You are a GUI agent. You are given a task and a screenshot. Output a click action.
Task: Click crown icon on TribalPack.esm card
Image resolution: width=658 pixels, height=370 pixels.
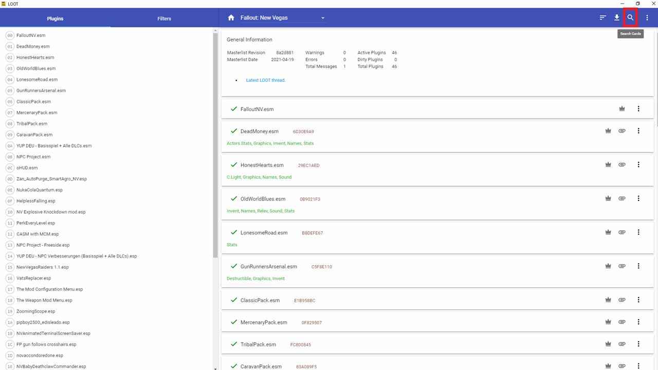coord(608,344)
